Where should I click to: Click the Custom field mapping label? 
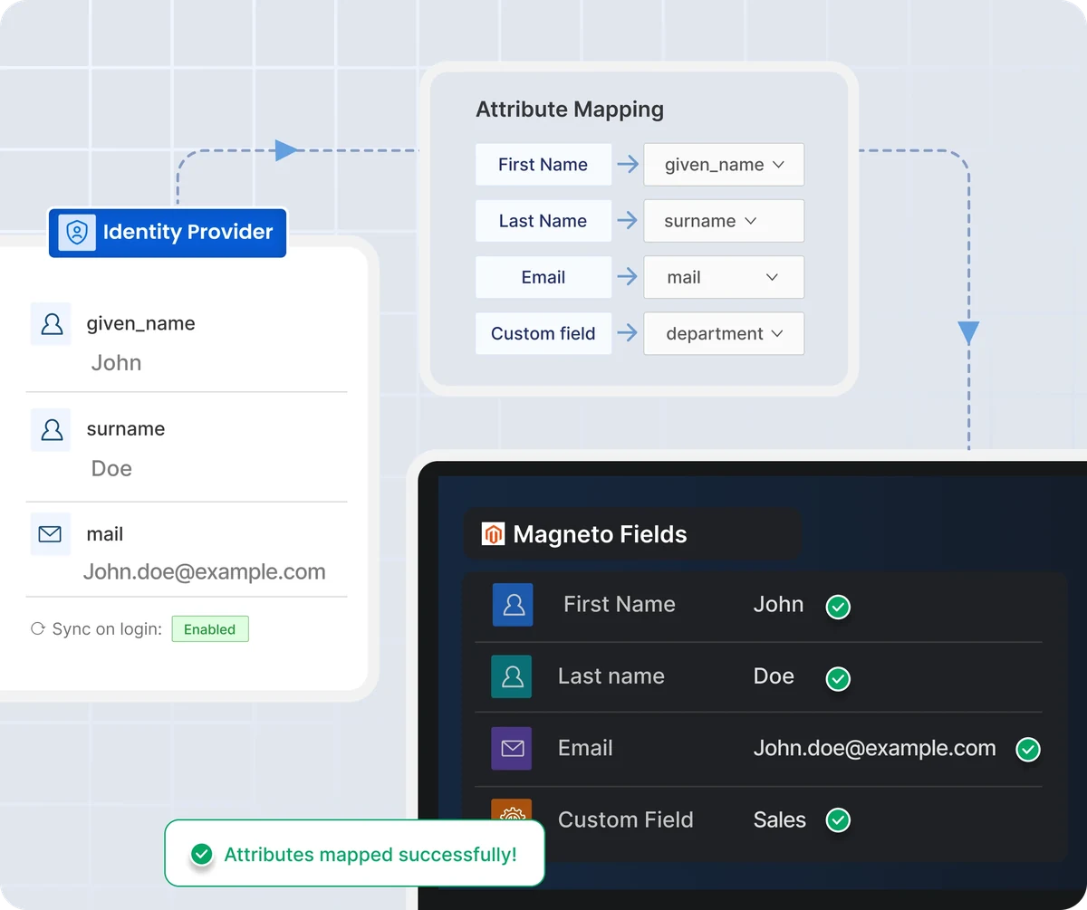click(543, 334)
